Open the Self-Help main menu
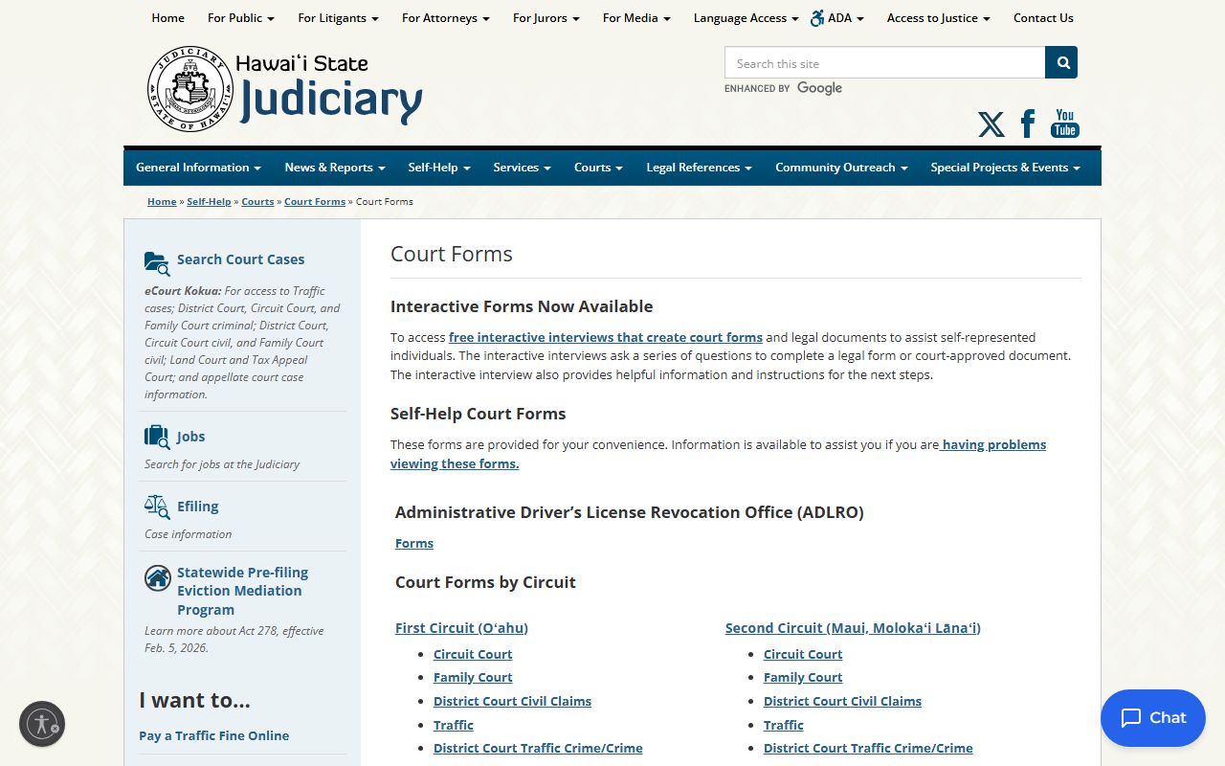1225x766 pixels. pos(439,167)
